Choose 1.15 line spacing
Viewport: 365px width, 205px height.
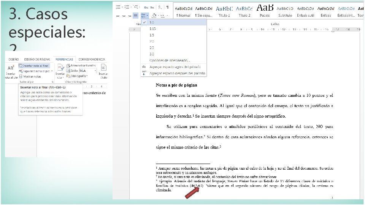[x=174, y=28]
